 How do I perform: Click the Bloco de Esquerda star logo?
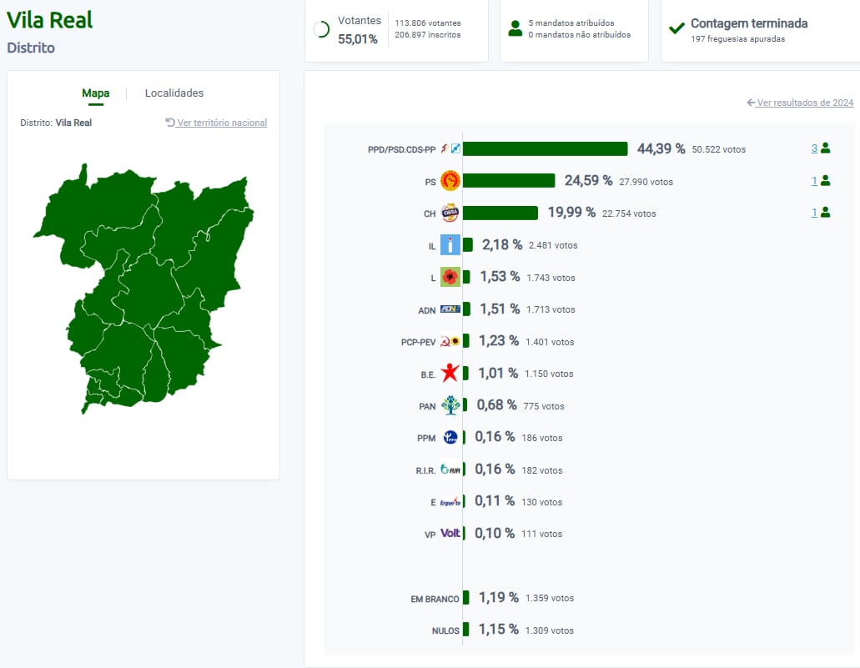pos(450,374)
